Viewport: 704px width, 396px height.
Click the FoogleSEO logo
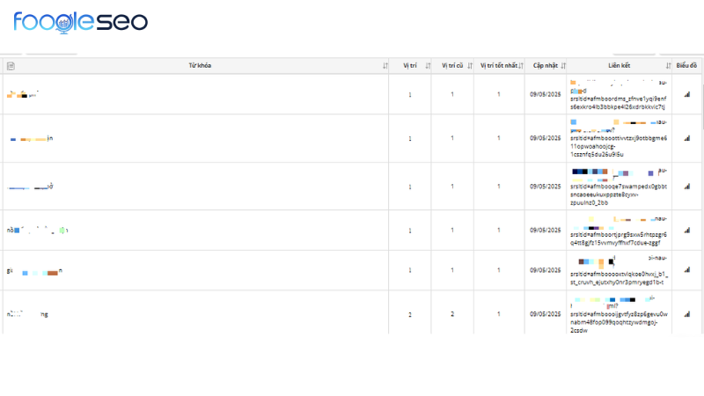coord(81,21)
